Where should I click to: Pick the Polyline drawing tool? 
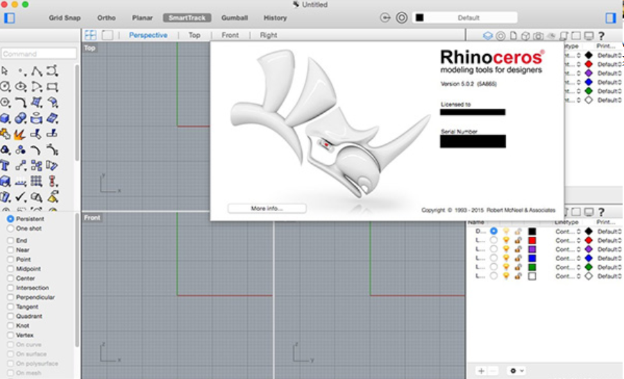pyautogui.click(x=37, y=71)
